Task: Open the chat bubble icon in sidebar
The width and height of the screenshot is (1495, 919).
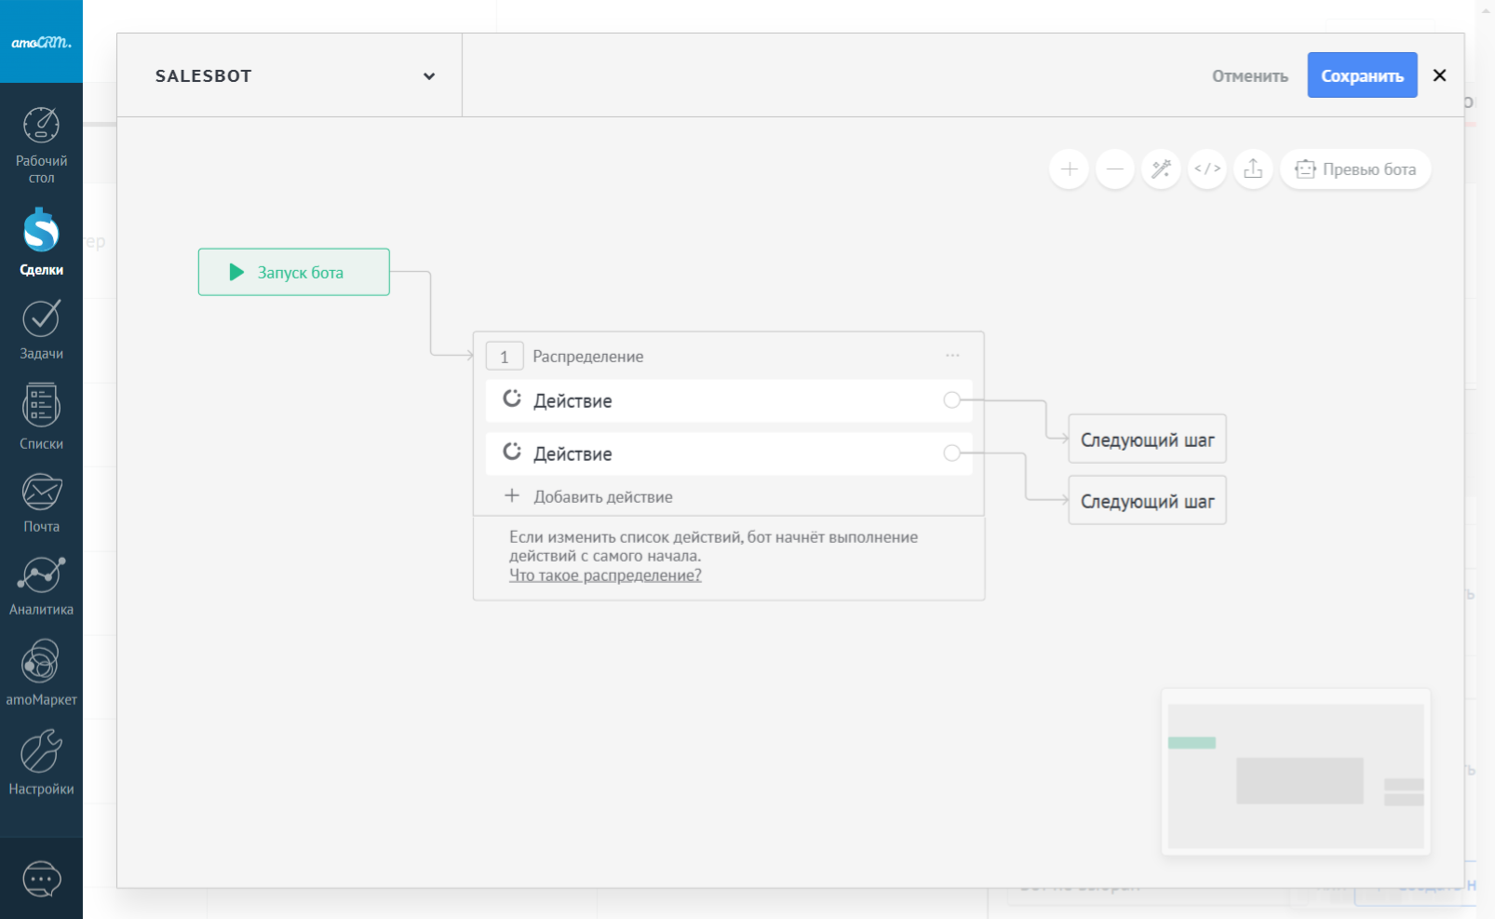Action: click(x=41, y=879)
